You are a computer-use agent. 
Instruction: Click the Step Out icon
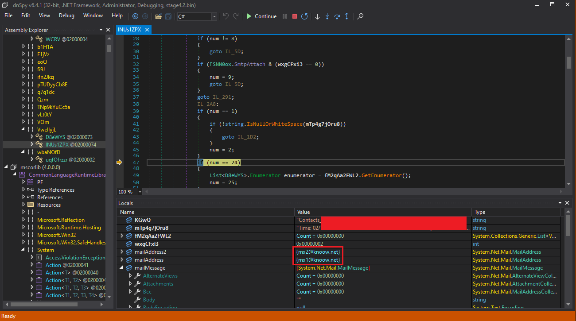(x=346, y=16)
